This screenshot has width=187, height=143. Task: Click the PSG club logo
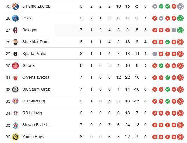tap(15, 18)
